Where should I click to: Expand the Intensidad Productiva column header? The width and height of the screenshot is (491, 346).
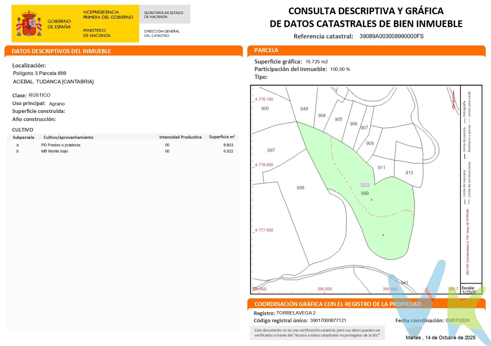(181, 137)
